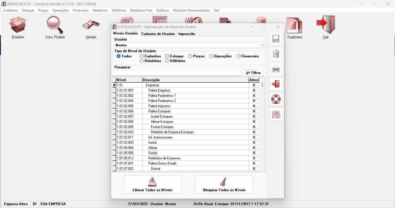The height and width of the screenshot is (208, 395).
Task: Click Bloquear Todos os Níveis button
Action: coord(224,185)
